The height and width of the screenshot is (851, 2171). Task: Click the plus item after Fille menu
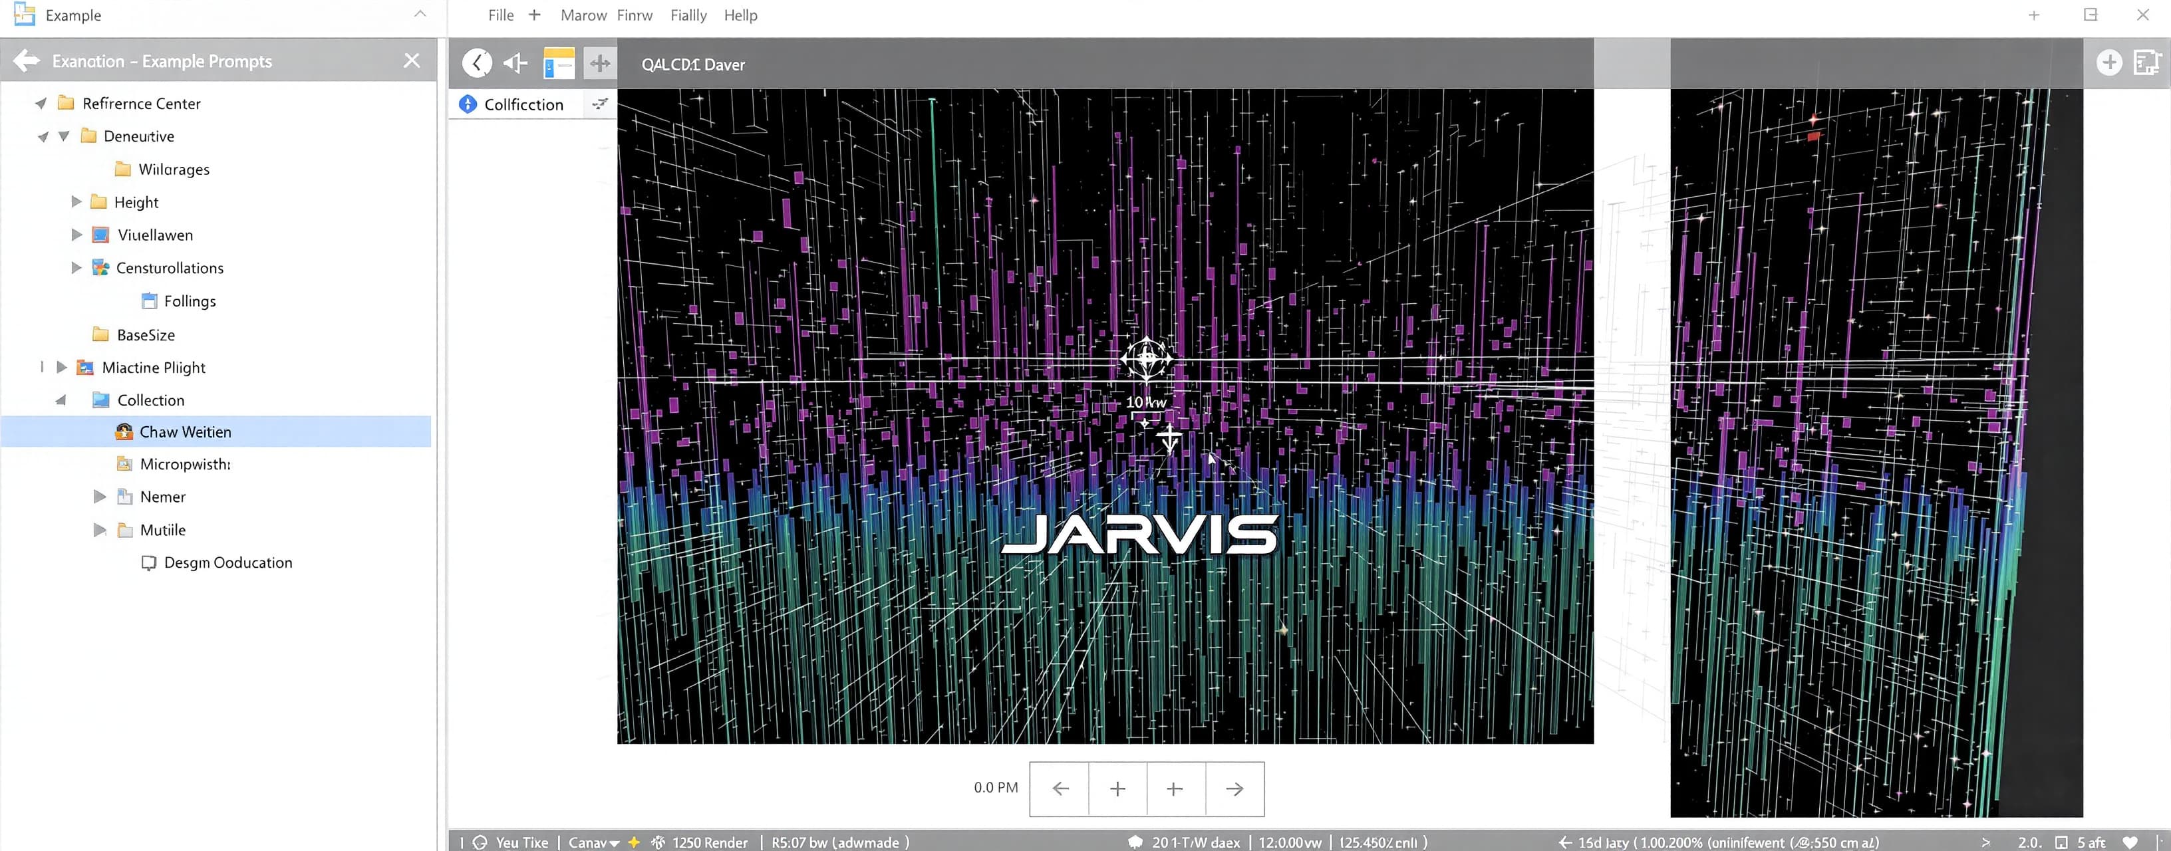point(534,15)
